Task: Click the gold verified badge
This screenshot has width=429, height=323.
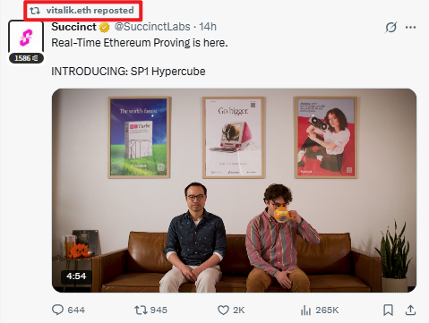Action: coord(104,28)
